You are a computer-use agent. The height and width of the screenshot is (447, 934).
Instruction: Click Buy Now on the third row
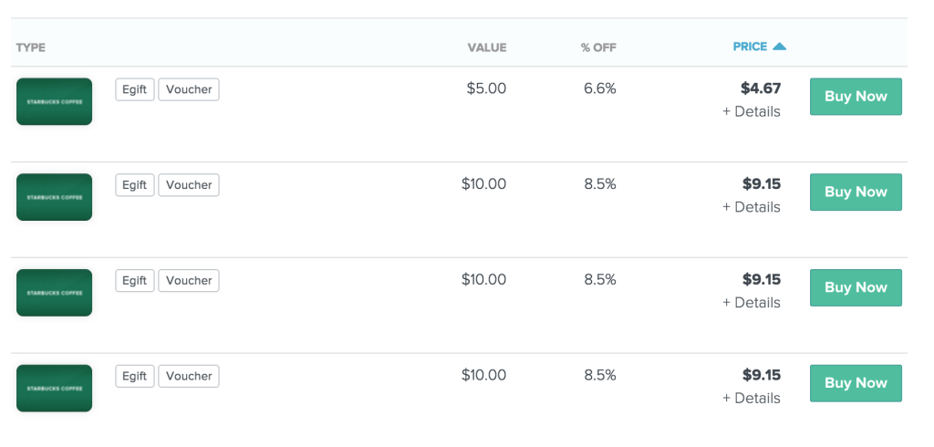pyautogui.click(x=856, y=287)
